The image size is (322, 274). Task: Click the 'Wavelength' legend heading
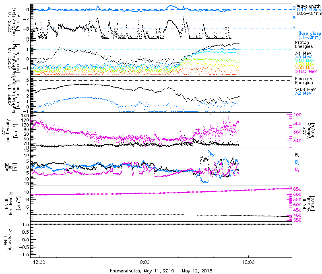[309, 6]
